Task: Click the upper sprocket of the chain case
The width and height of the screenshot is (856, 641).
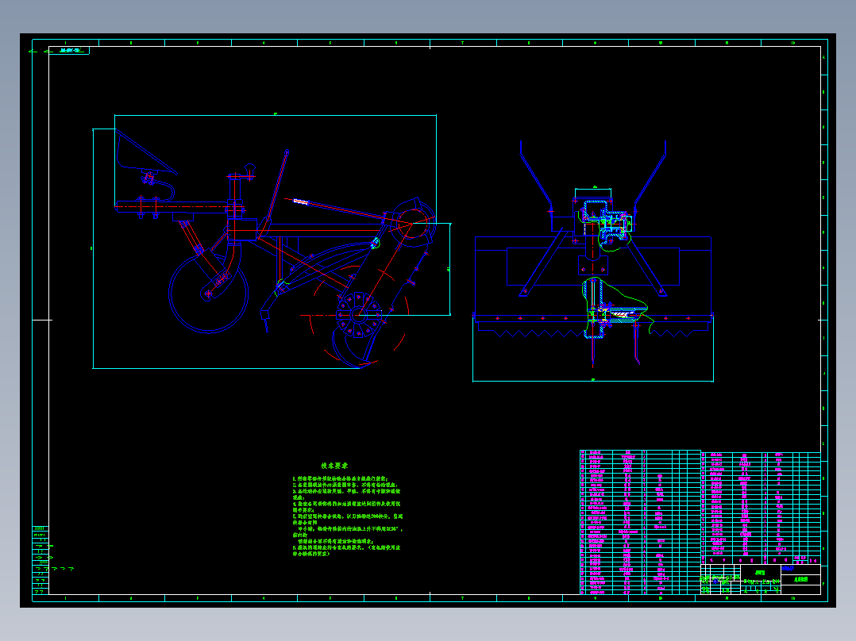Action: coord(413,223)
